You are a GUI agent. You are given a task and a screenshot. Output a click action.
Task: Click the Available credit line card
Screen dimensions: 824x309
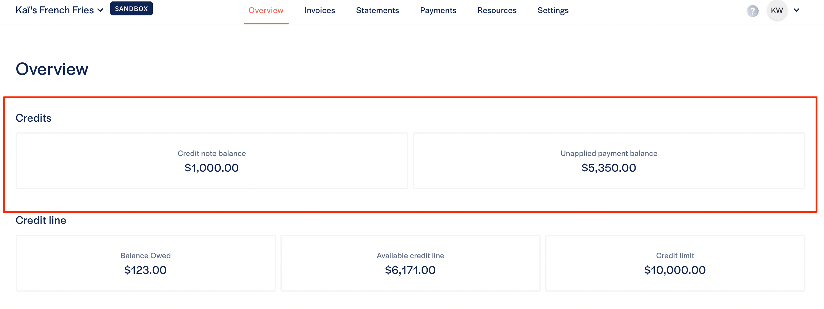(x=410, y=263)
